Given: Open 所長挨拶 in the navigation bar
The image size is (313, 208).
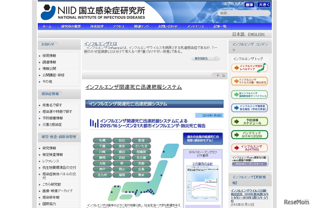Looking at the screenshot, I should point(97,27).
